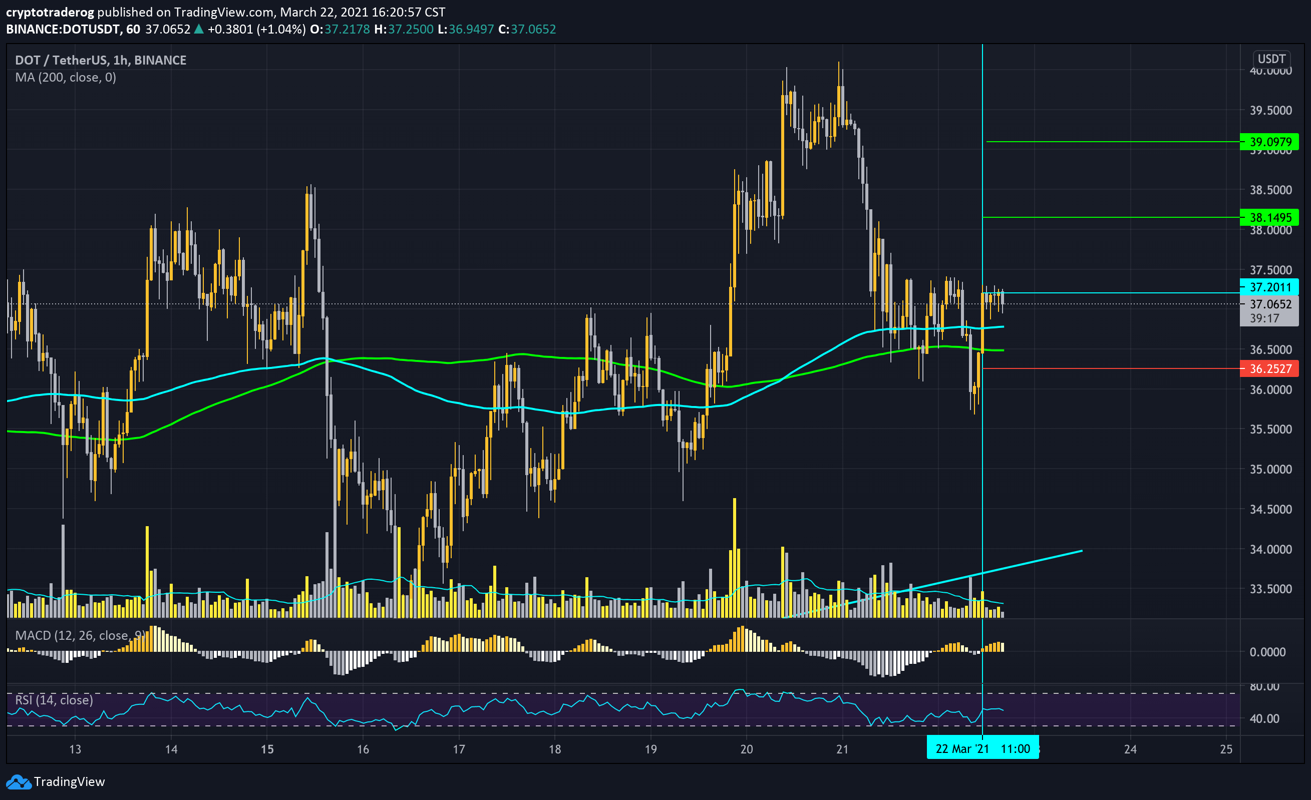1311x800 pixels.
Task: Click the +0.3801 (+1.04%) change text
Action: [256, 29]
